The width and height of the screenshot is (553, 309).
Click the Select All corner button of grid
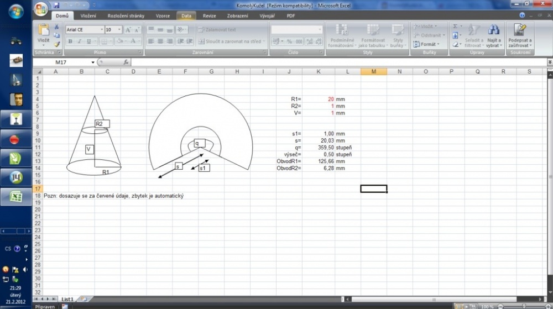[38, 71]
